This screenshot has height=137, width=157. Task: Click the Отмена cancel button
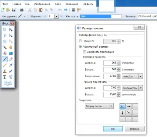click(135, 129)
